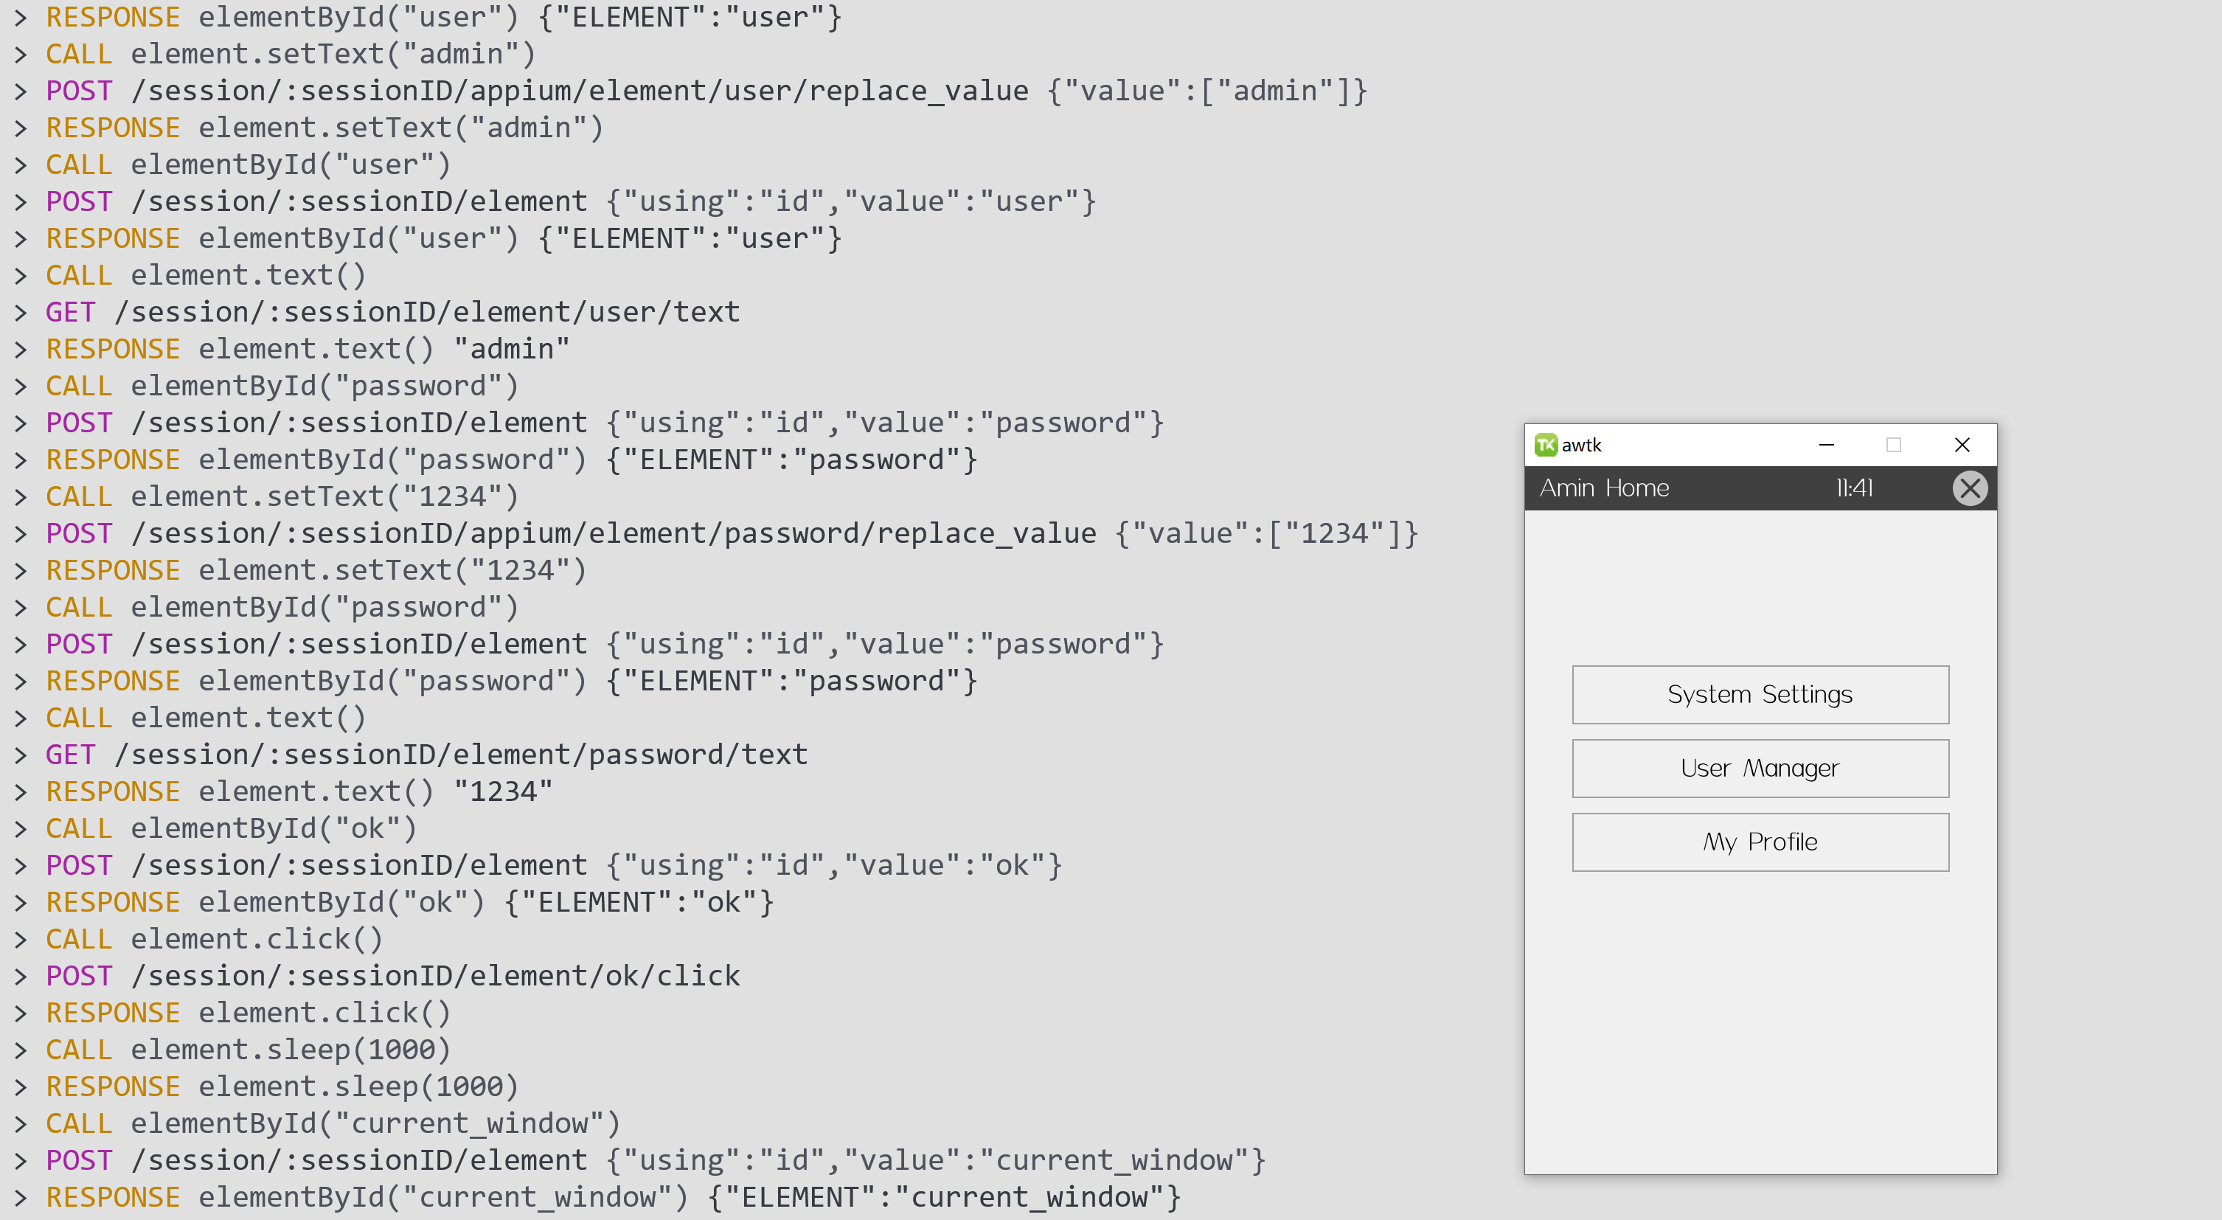Screen dimensions: 2222x1220
Task: Click POST replace_value ["admin"] log line
Action: (706, 91)
